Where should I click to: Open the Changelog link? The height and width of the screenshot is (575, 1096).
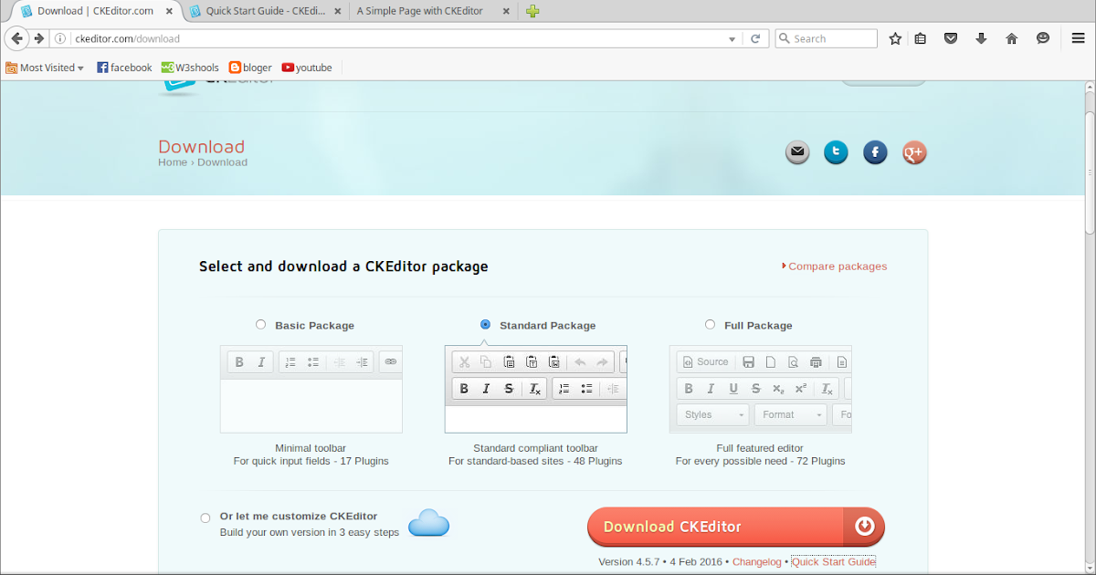[x=757, y=562]
